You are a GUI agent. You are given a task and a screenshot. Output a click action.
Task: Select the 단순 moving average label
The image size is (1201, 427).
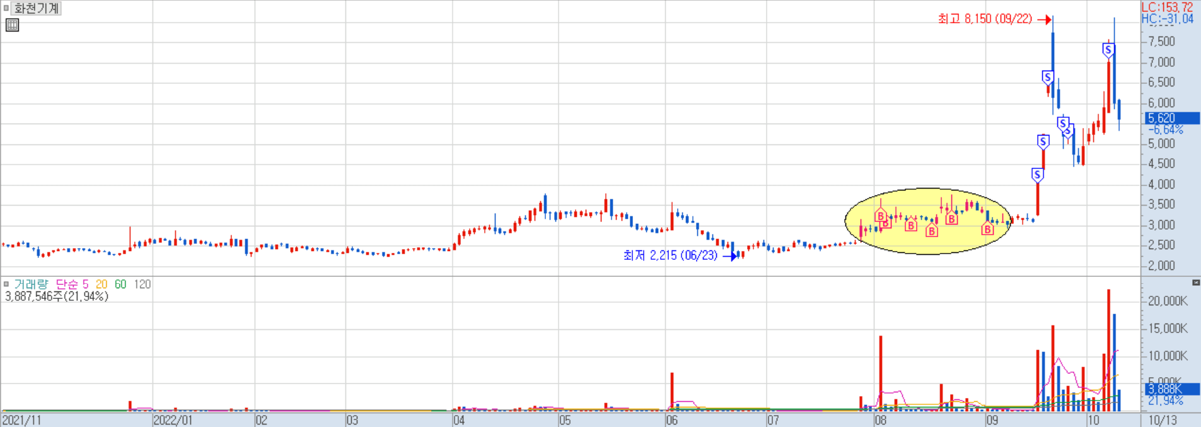pyautogui.click(x=67, y=284)
